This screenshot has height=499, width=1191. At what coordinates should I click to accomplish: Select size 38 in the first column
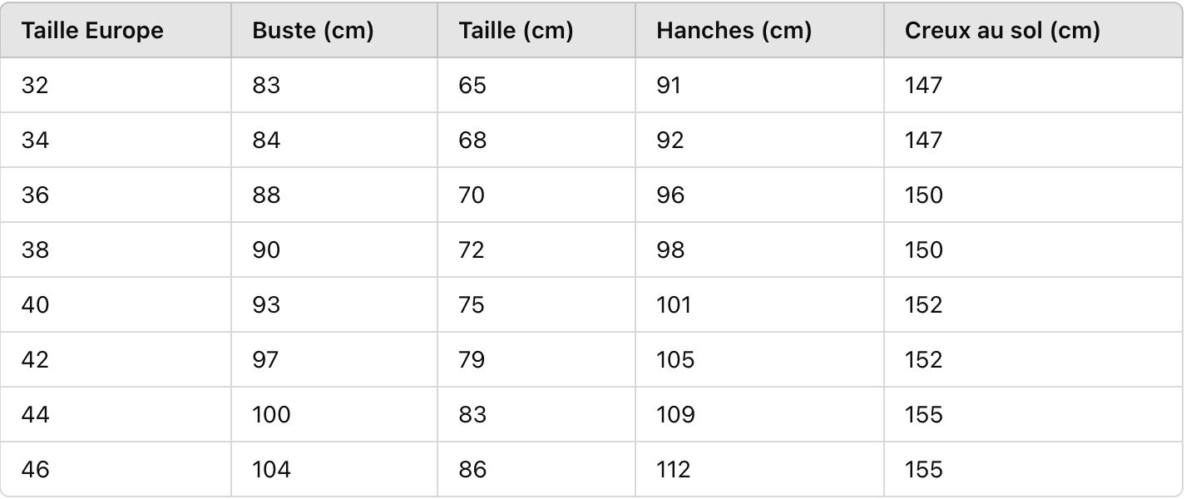(x=35, y=249)
